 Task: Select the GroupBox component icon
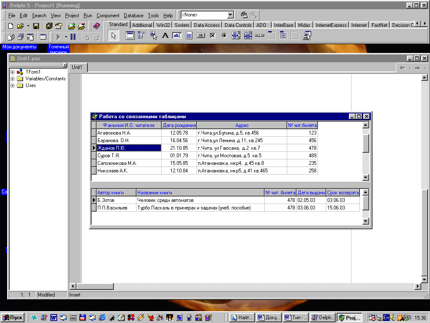click(271, 35)
